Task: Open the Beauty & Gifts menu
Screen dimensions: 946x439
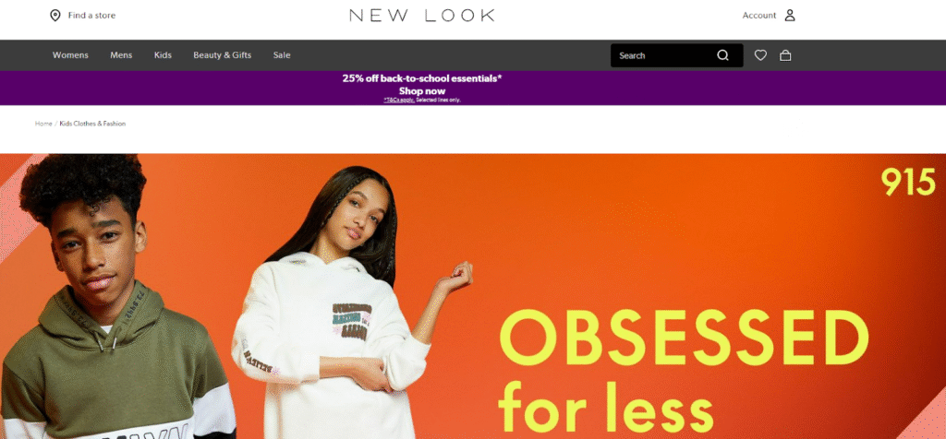Action: pos(222,54)
